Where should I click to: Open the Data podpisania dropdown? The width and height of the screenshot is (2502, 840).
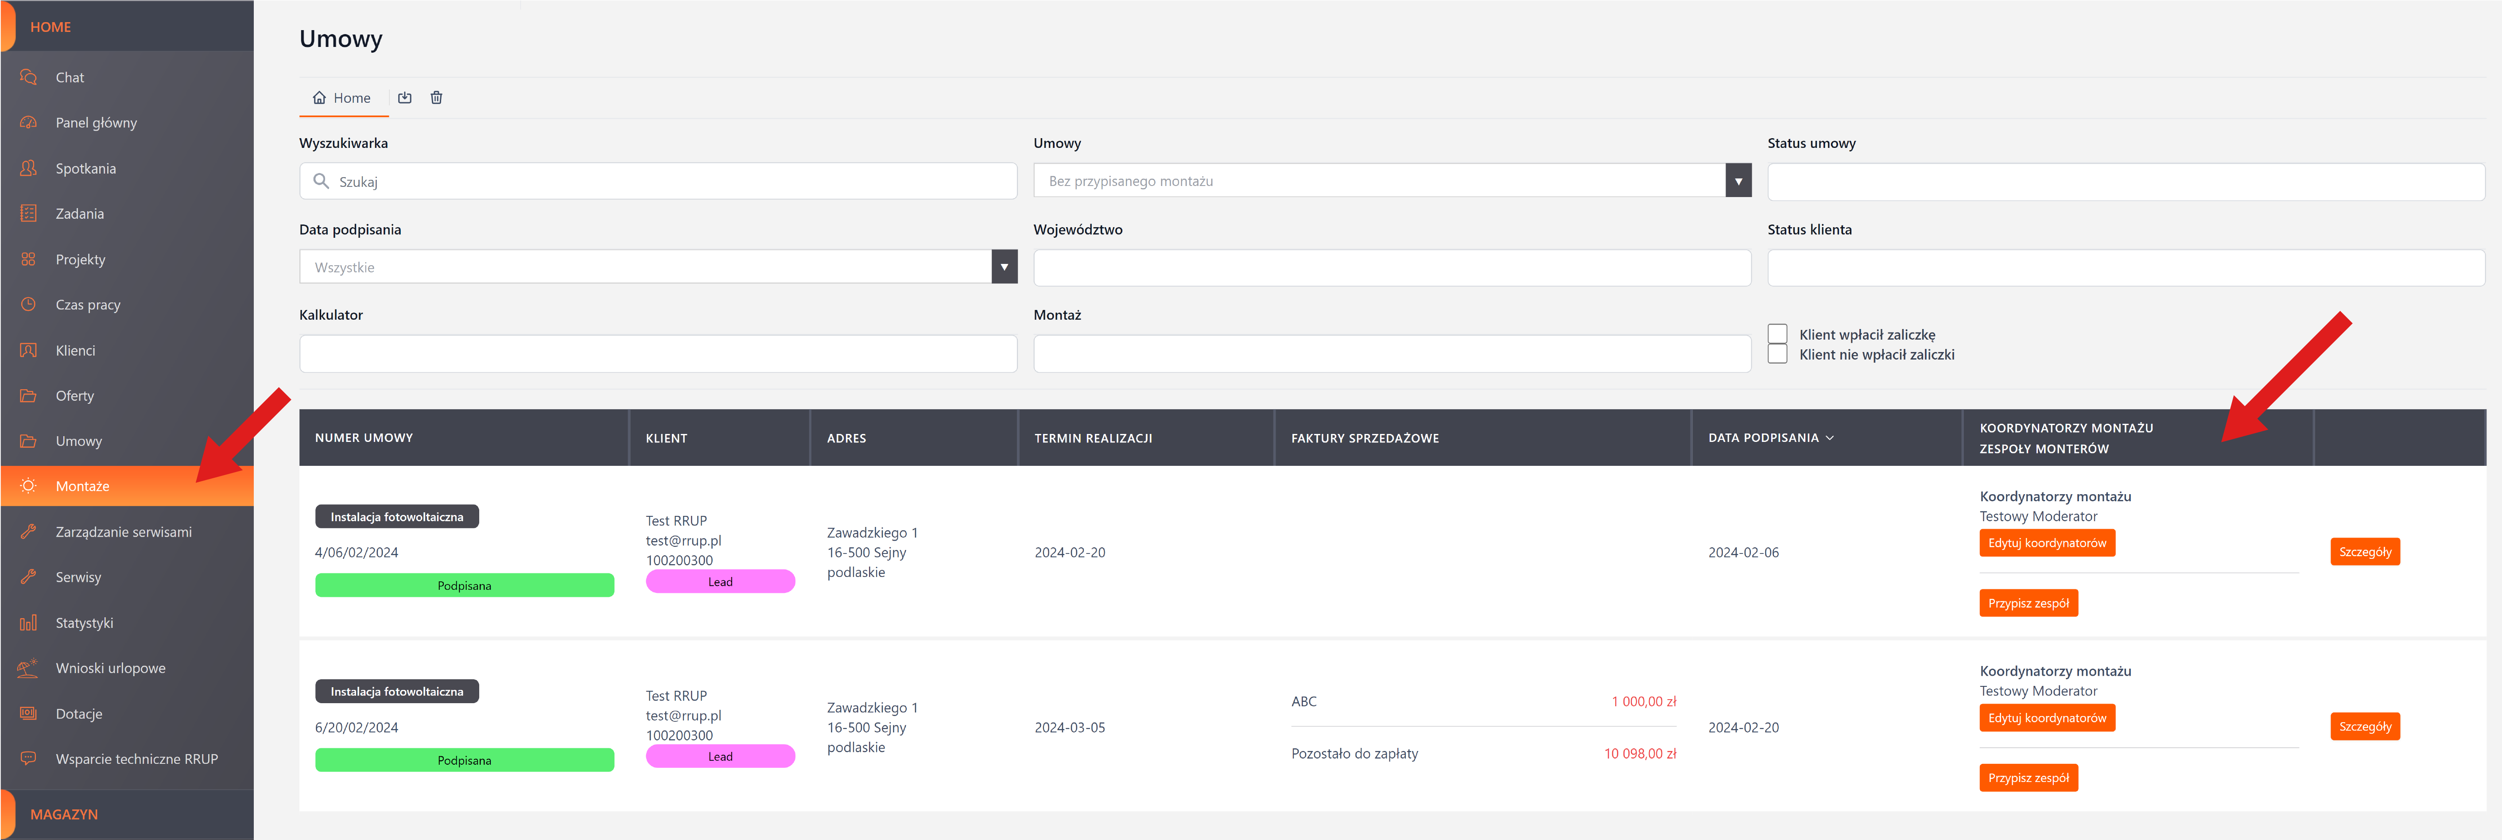(1004, 267)
